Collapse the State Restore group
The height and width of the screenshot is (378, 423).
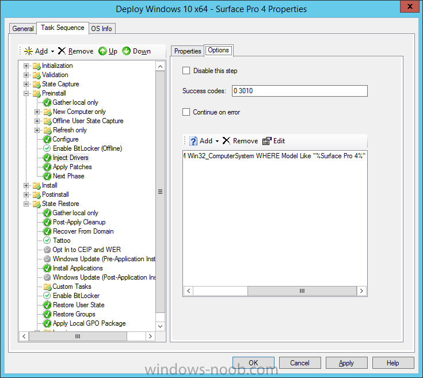click(26, 204)
